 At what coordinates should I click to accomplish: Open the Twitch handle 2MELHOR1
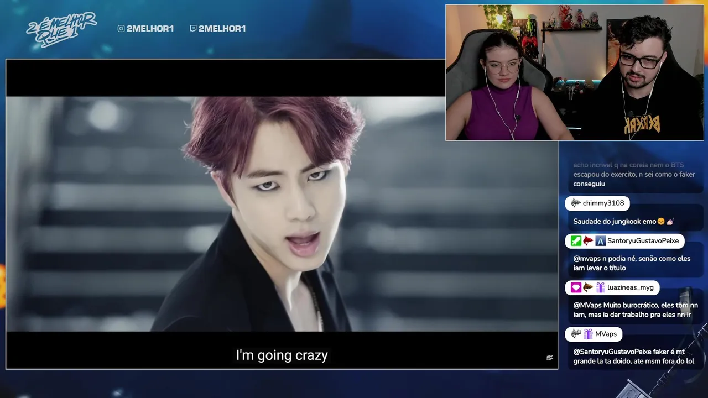click(x=222, y=29)
